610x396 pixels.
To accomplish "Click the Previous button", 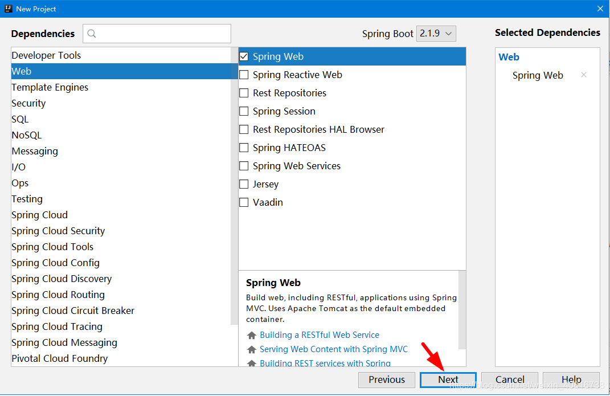I will click(x=387, y=379).
